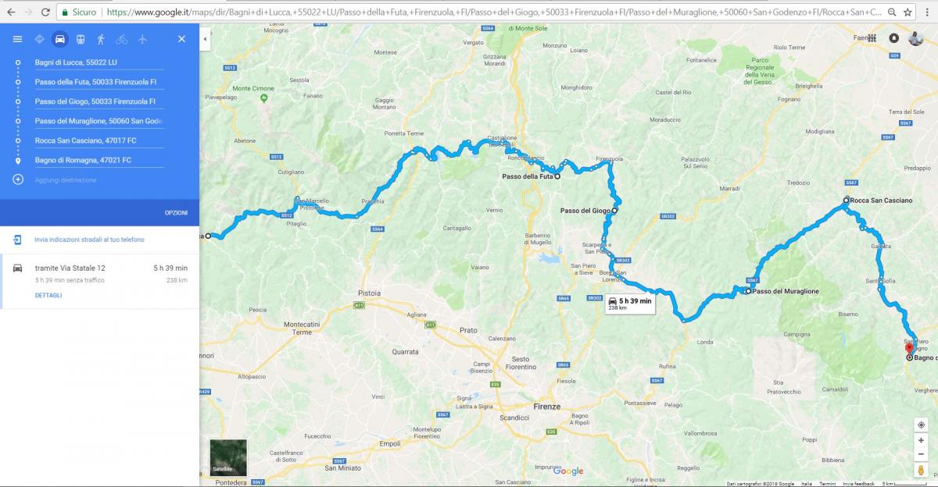Collapse the side panel arrow
This screenshot has height=487, width=938.
coord(205,38)
